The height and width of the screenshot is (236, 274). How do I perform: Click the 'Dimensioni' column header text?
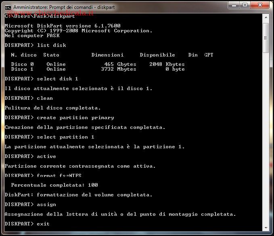coord(107,55)
